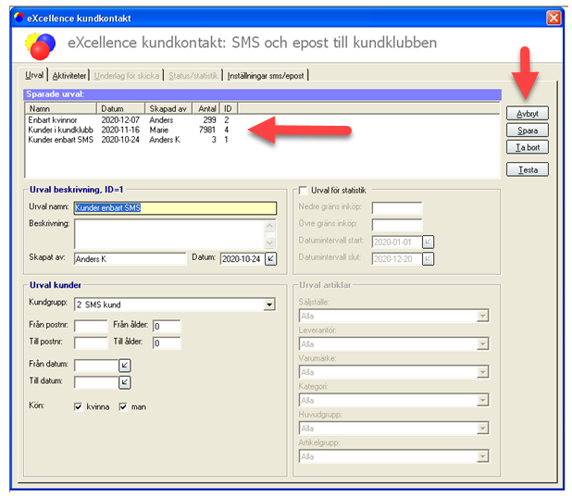The width and height of the screenshot is (572, 498).
Task: Sort list by Namn column header
Action: (61, 108)
